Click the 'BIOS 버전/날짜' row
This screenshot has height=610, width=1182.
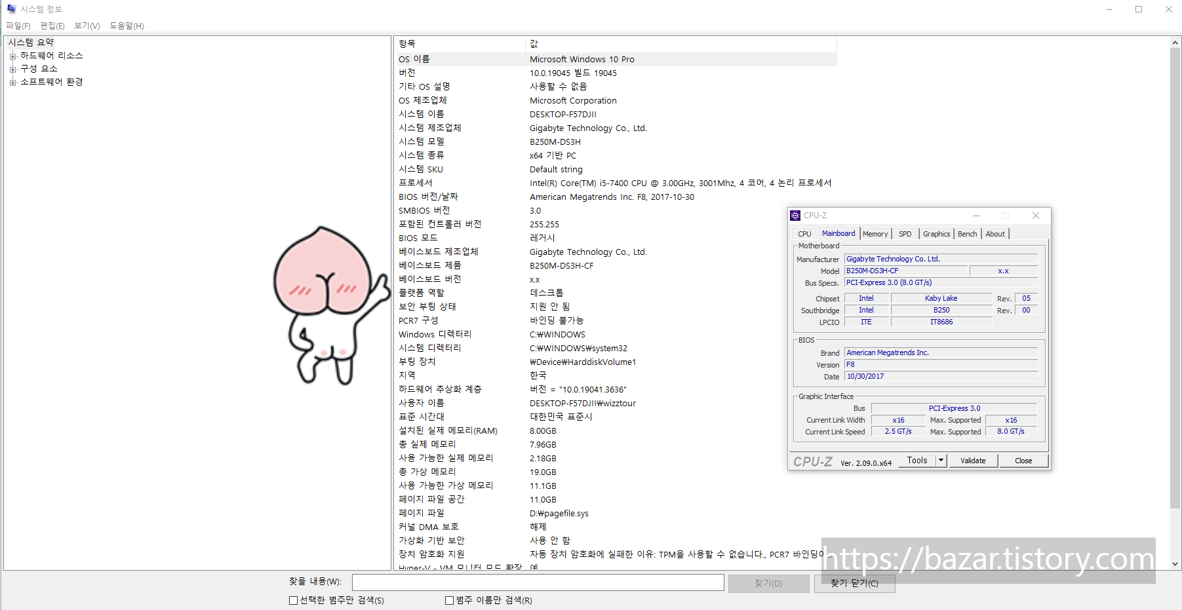616,197
